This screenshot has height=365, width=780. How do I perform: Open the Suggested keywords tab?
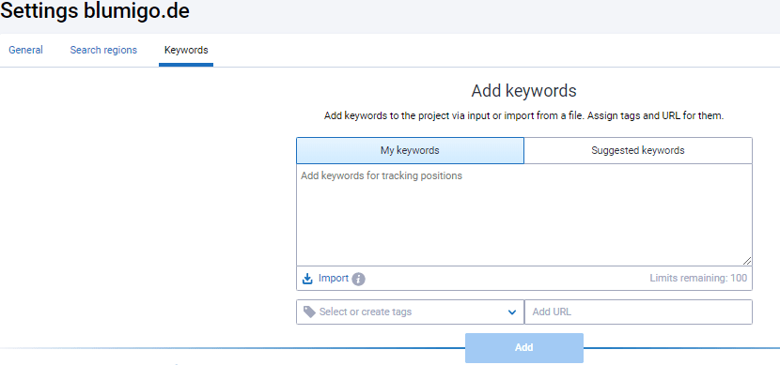click(638, 150)
